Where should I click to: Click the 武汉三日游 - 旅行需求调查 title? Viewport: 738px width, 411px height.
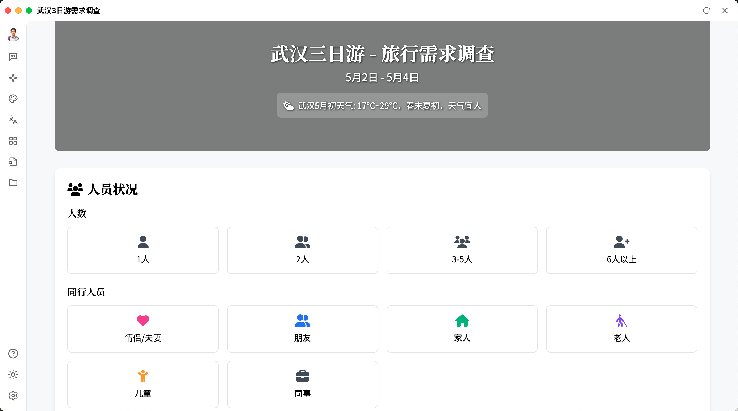(382, 54)
